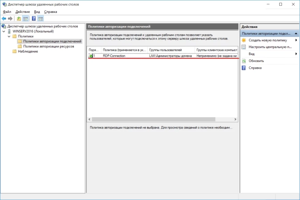Expand the Вид submenu arrow
Viewport: 300px width, 200px height.
click(x=296, y=54)
